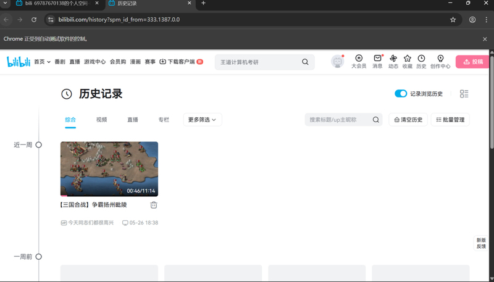The width and height of the screenshot is (494, 282).
Task: Close the 历史记录 browser tab
Action: tap(190, 3)
